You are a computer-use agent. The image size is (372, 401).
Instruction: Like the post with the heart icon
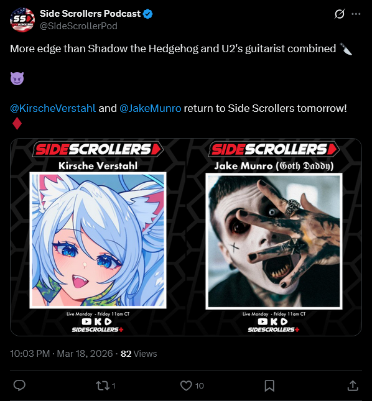coord(186,385)
